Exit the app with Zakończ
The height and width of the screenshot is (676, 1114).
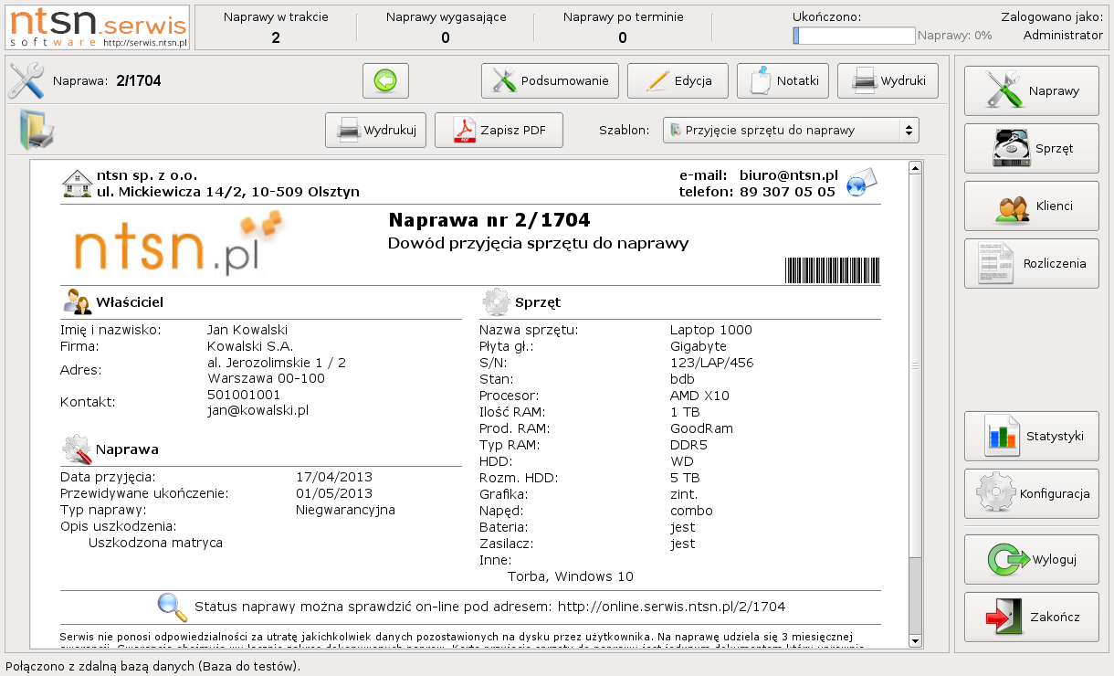pyautogui.click(x=1031, y=617)
